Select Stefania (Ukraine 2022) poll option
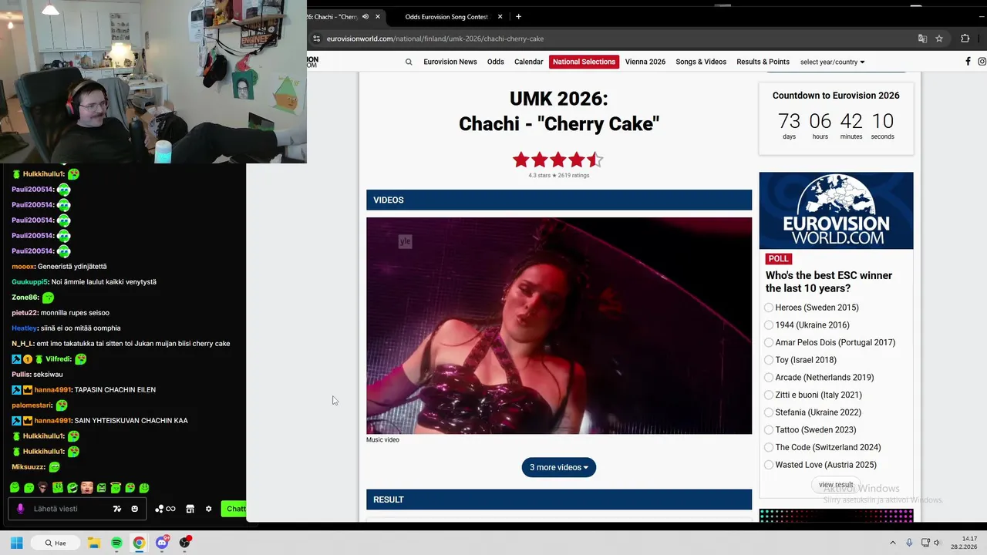987x555 pixels. [769, 412]
